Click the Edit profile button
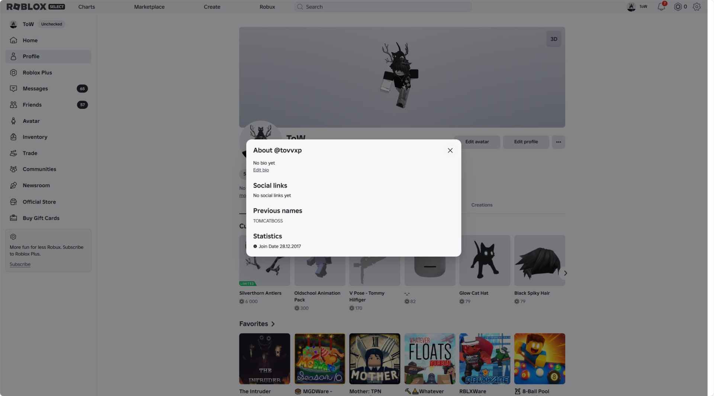 coord(526,142)
